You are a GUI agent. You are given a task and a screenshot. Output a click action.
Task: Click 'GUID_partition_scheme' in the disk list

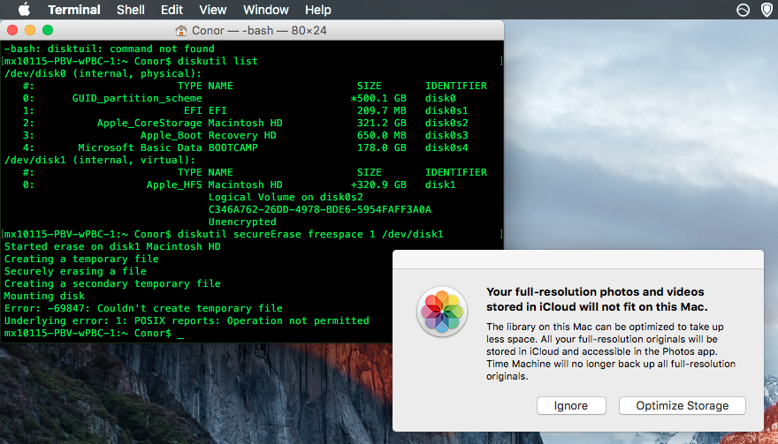137,98
